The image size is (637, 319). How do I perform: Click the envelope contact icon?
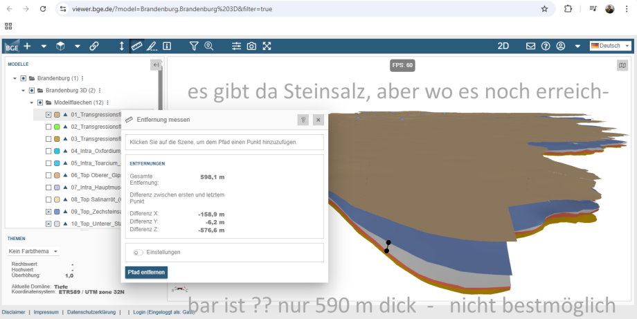point(530,46)
